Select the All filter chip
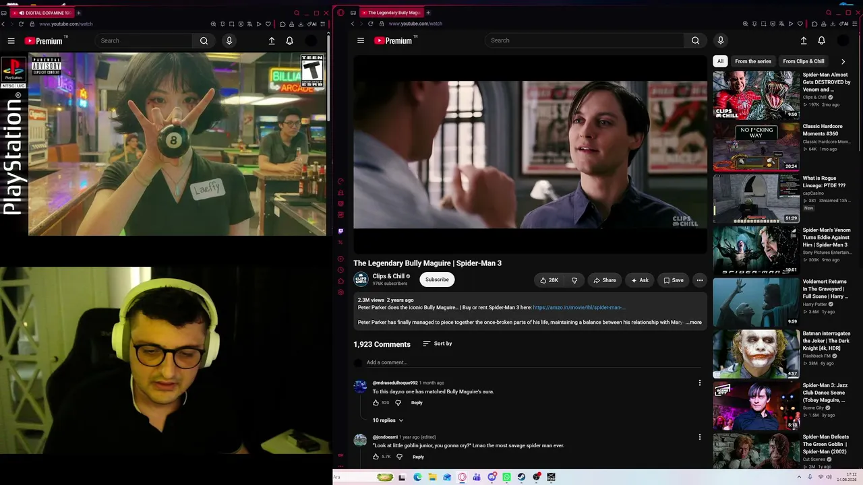 click(x=720, y=61)
